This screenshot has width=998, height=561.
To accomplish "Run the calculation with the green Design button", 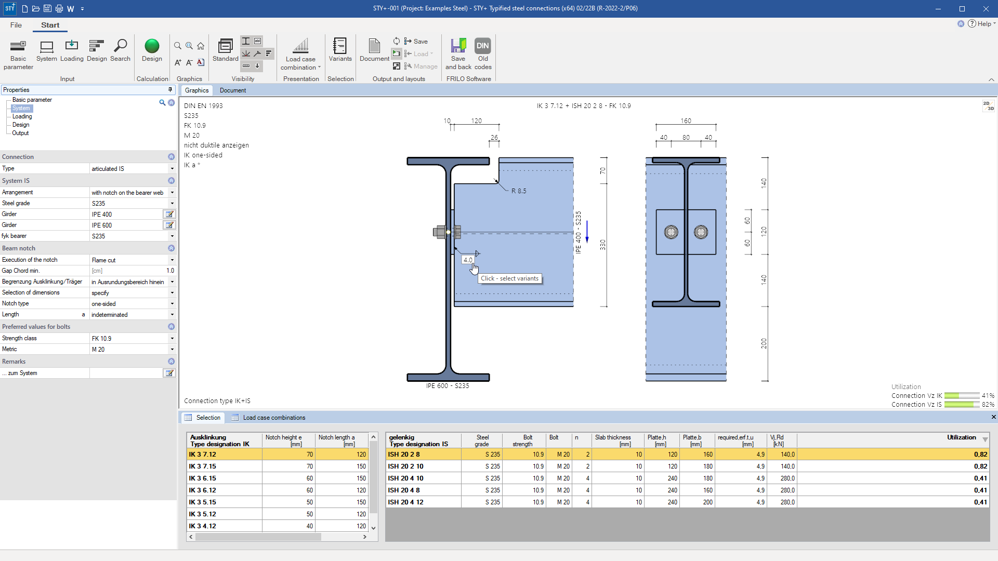I will (152, 51).
